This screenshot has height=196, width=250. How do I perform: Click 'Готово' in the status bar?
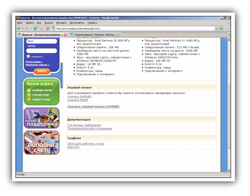(21, 174)
